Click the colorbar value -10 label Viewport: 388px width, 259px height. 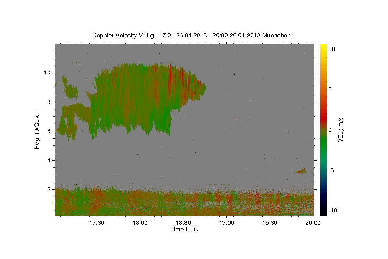point(332,210)
